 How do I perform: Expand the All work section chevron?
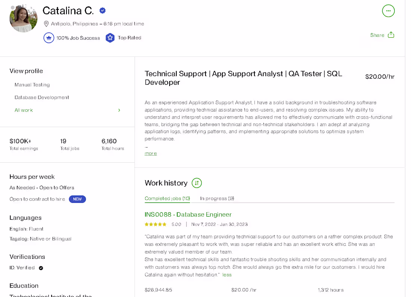tap(119, 110)
